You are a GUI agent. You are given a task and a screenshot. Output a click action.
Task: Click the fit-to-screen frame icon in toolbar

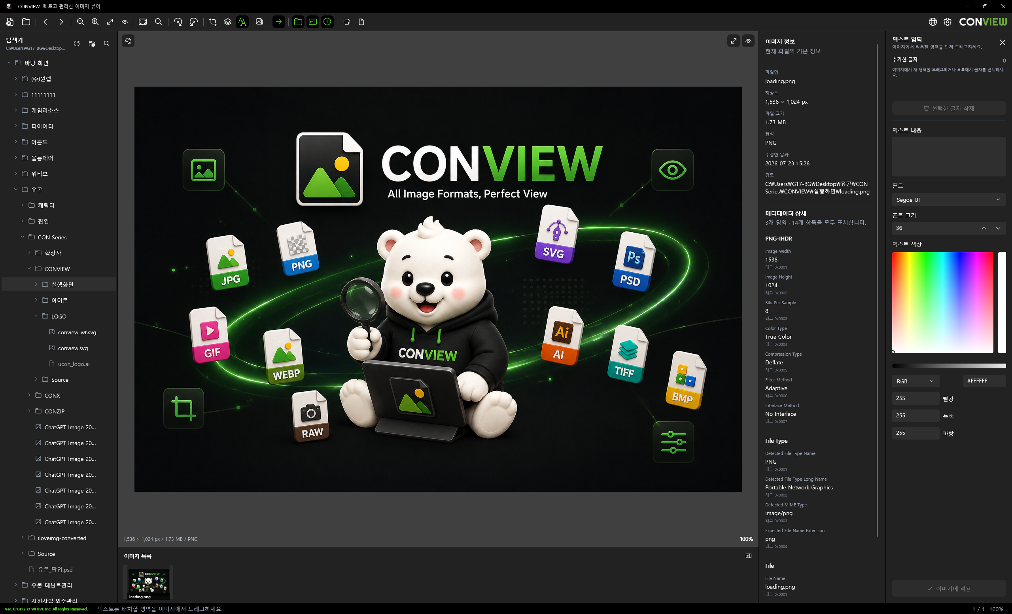[143, 22]
